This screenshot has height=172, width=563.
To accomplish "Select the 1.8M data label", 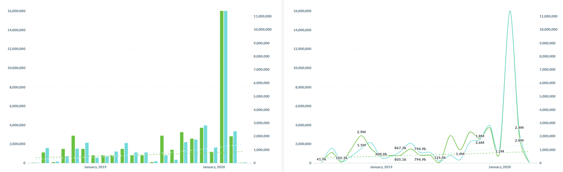I will pyautogui.click(x=480, y=136).
